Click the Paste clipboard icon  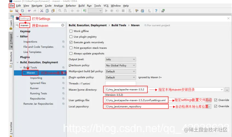click(53, 11)
